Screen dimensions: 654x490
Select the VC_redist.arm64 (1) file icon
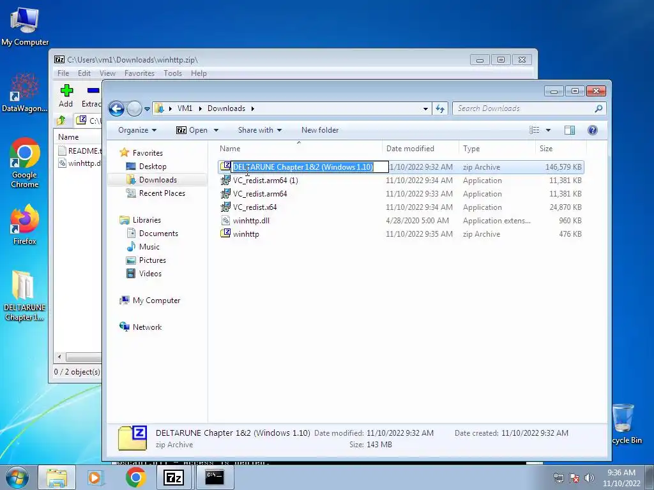pos(225,181)
